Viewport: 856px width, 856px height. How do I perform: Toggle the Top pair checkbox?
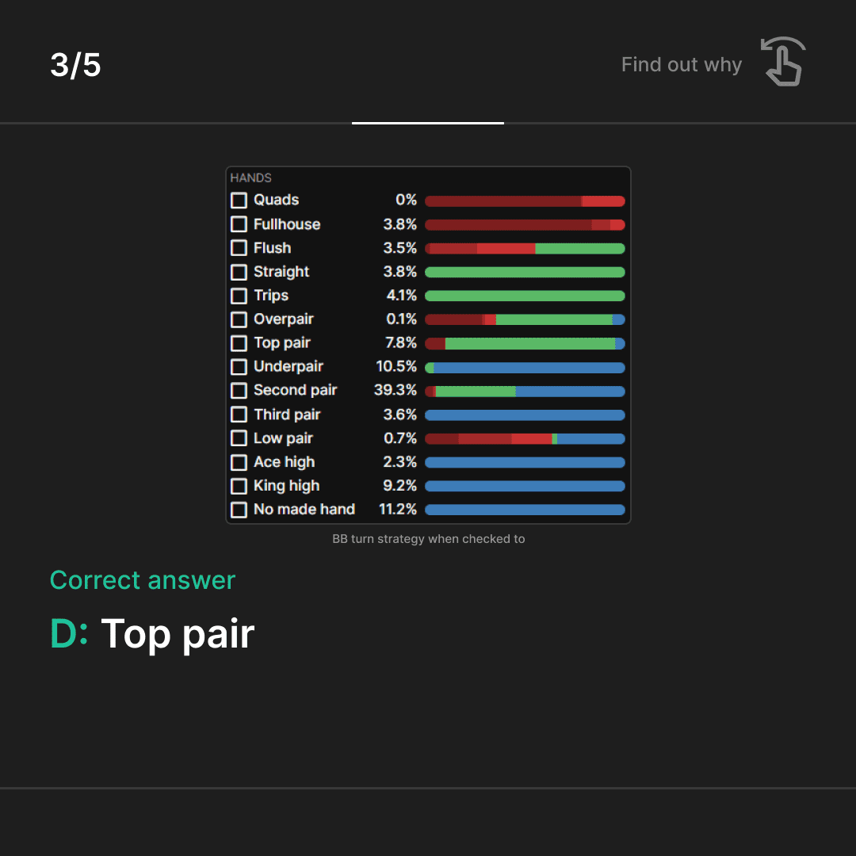click(x=239, y=343)
